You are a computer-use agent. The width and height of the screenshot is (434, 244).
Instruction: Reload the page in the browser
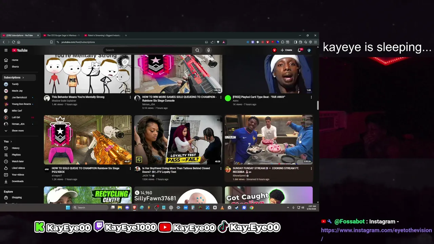(x=14, y=42)
